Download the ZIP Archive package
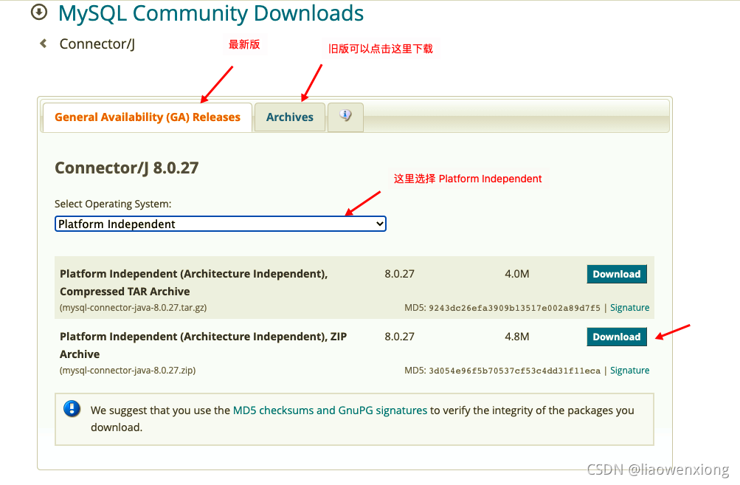This screenshot has height=485, width=740. click(x=616, y=337)
